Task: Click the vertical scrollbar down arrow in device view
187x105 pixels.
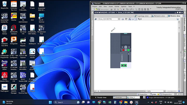Action: [x=179, y=89]
